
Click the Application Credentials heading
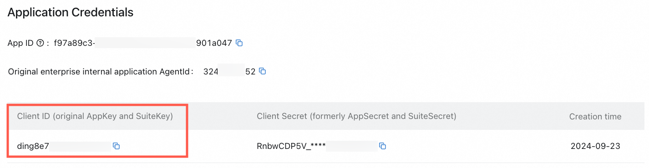pyautogui.click(x=71, y=13)
